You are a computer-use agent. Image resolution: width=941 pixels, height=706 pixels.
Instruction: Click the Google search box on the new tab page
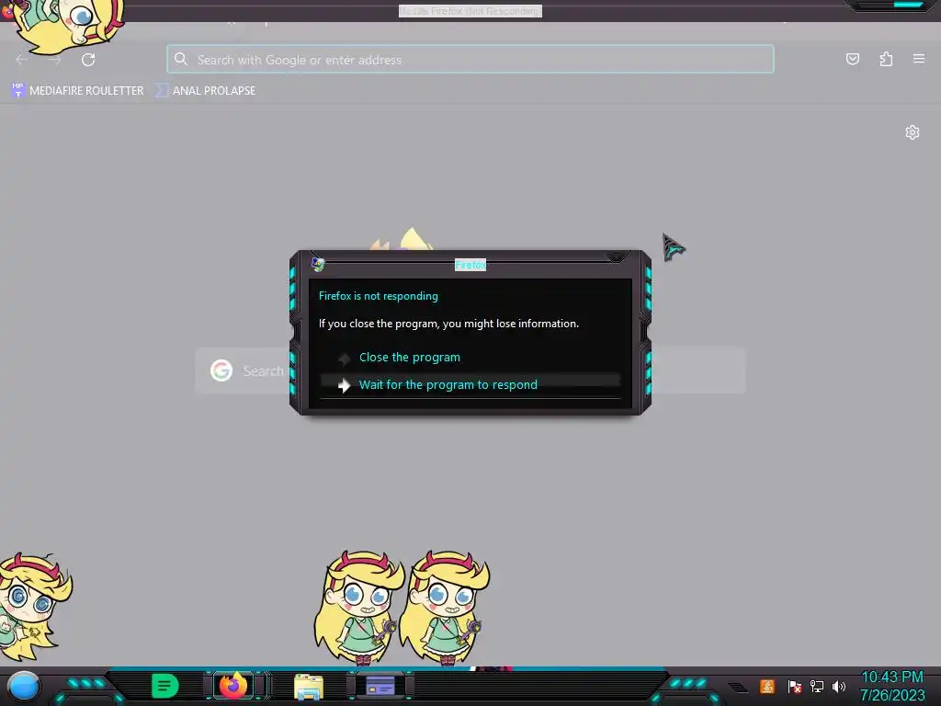[470, 370]
